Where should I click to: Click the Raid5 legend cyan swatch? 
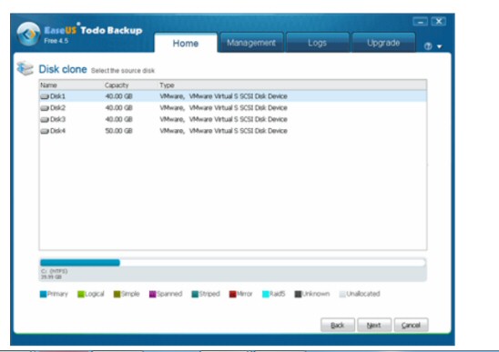tap(265, 294)
